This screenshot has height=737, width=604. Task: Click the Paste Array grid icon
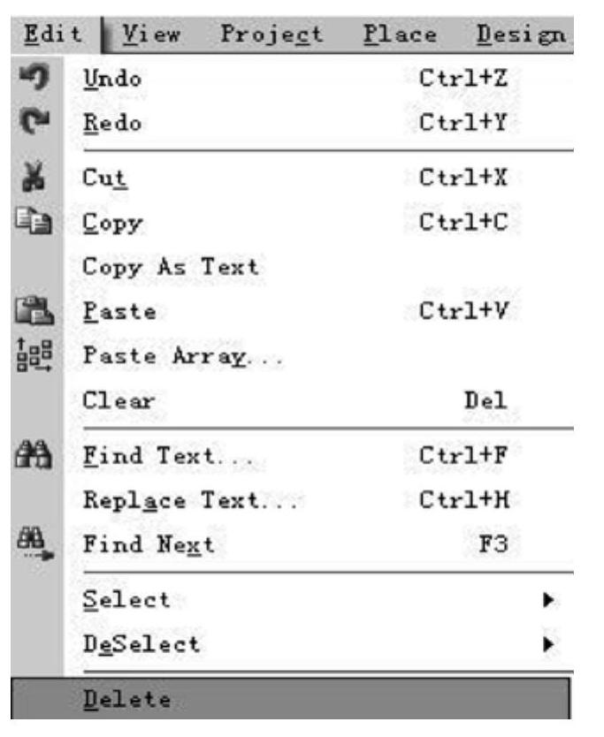tap(34, 355)
